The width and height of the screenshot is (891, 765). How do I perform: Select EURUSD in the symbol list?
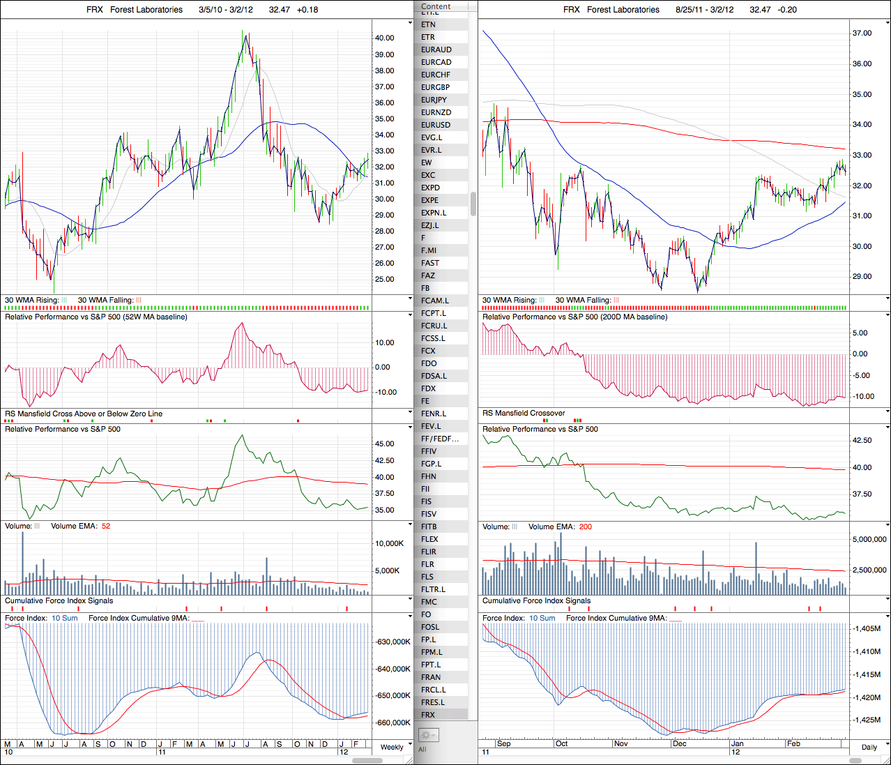coord(436,125)
